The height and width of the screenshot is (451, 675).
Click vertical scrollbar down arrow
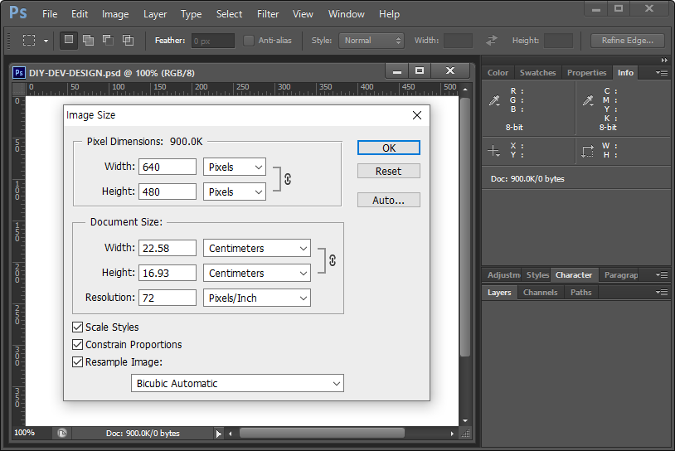[x=465, y=421]
